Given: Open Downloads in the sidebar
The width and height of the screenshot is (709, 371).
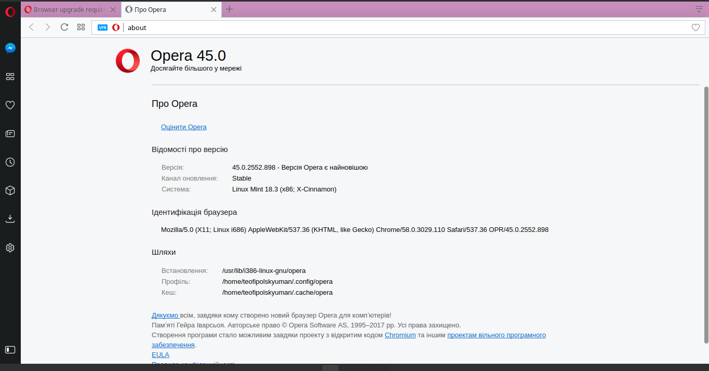Looking at the screenshot, I should click(10, 219).
